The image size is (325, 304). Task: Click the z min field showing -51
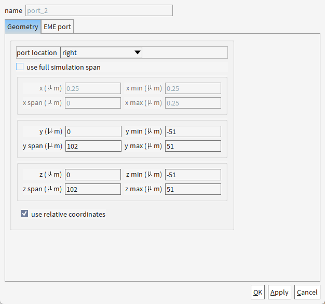193,175
